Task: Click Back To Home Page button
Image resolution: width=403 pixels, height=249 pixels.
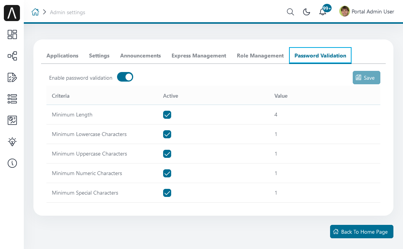Action: pos(362,231)
